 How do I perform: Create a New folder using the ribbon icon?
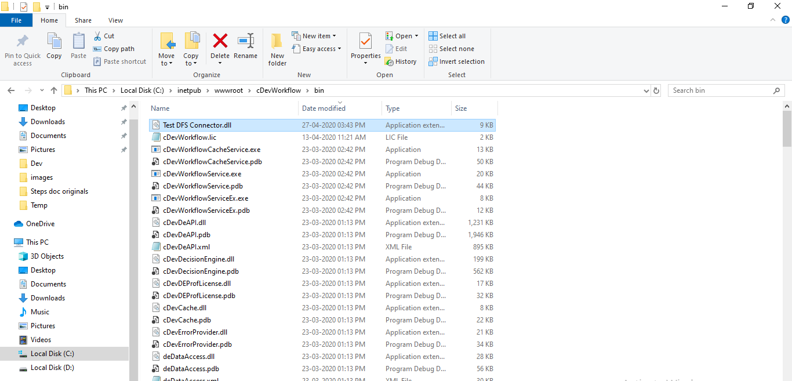[277, 48]
